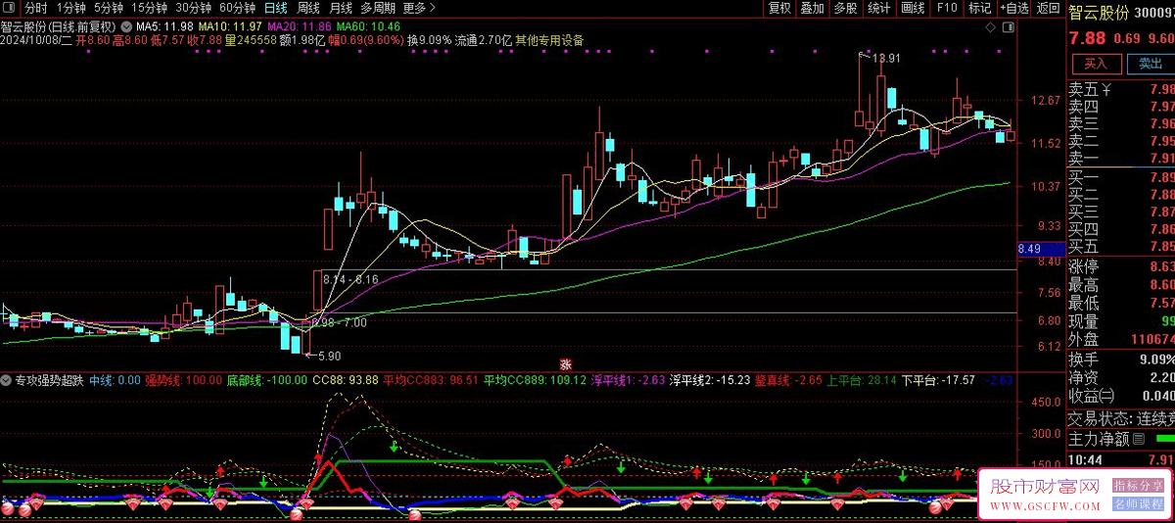Click the 叠加 overlay button
This screenshot has width=1175, height=523.
click(812, 8)
